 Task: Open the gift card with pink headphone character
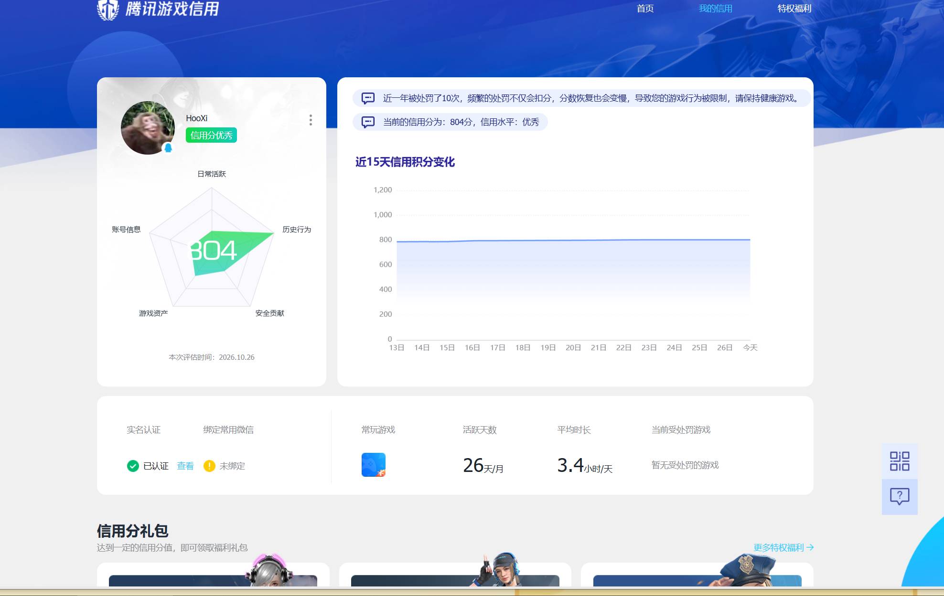tap(213, 575)
